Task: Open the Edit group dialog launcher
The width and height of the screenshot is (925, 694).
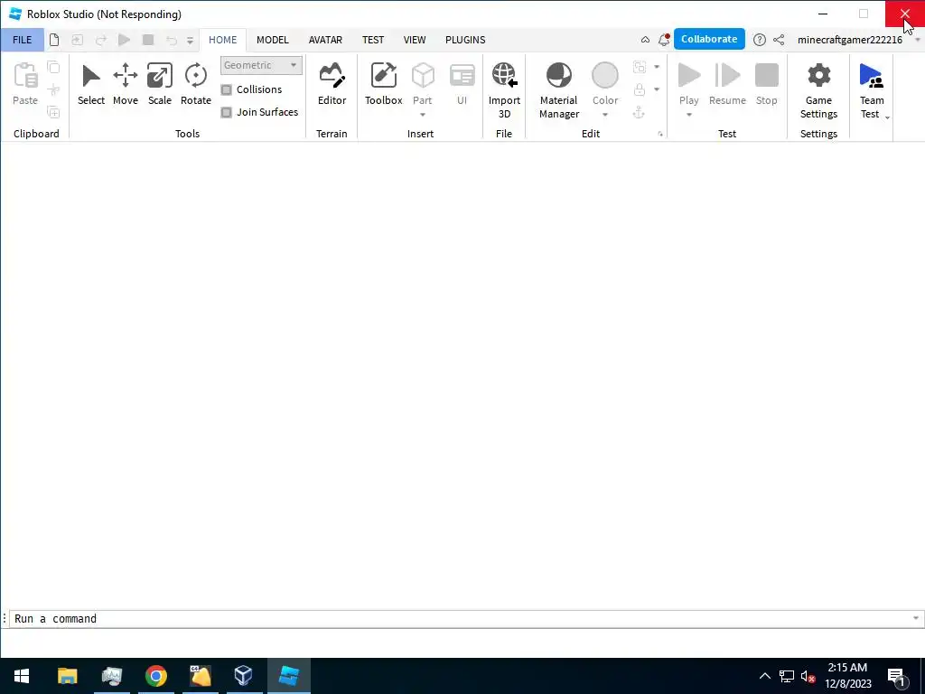Action: tap(660, 134)
